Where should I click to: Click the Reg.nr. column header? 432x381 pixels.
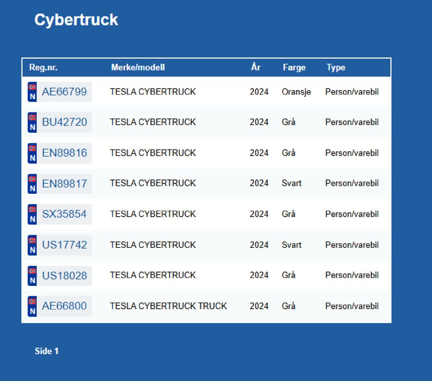coord(43,67)
